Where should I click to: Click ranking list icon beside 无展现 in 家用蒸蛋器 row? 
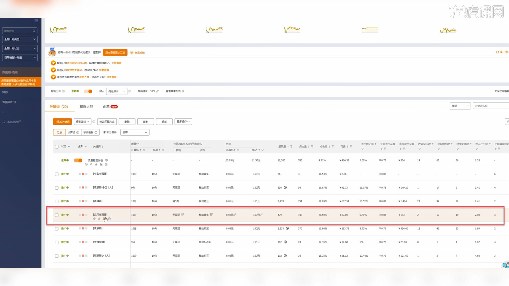click(183, 215)
